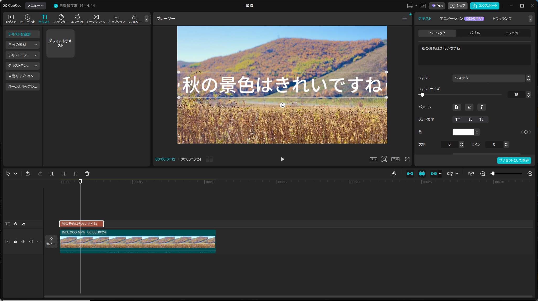Click the エクスポート export button
The image size is (538, 301).
[x=484, y=6]
